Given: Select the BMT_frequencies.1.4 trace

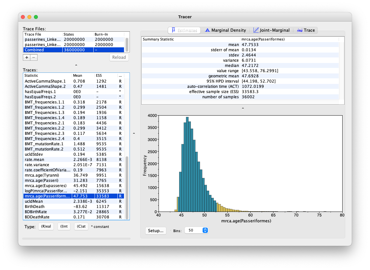Looking at the screenshot, I should click(x=74, y=118).
